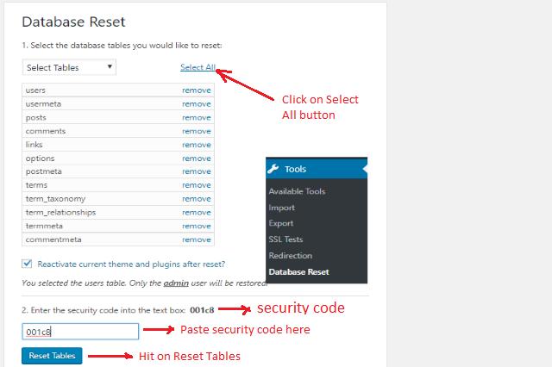The width and height of the screenshot is (552, 367).
Task: Remove the links table
Action: click(197, 145)
